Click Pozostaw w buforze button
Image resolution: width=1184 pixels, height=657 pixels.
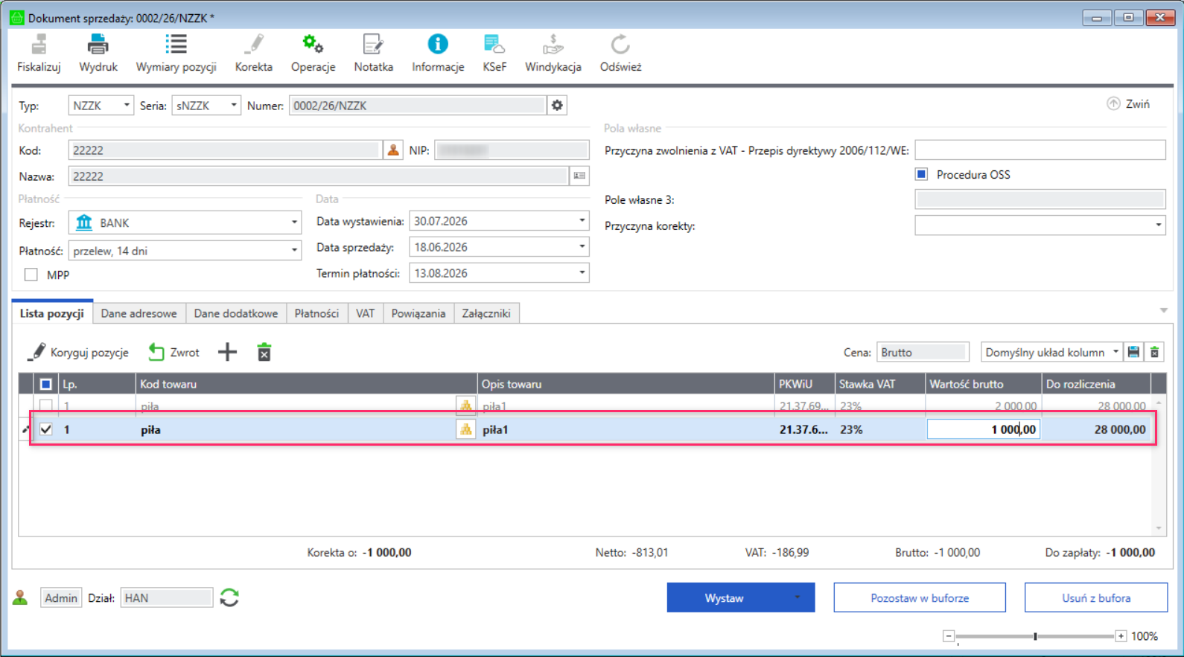920,597
